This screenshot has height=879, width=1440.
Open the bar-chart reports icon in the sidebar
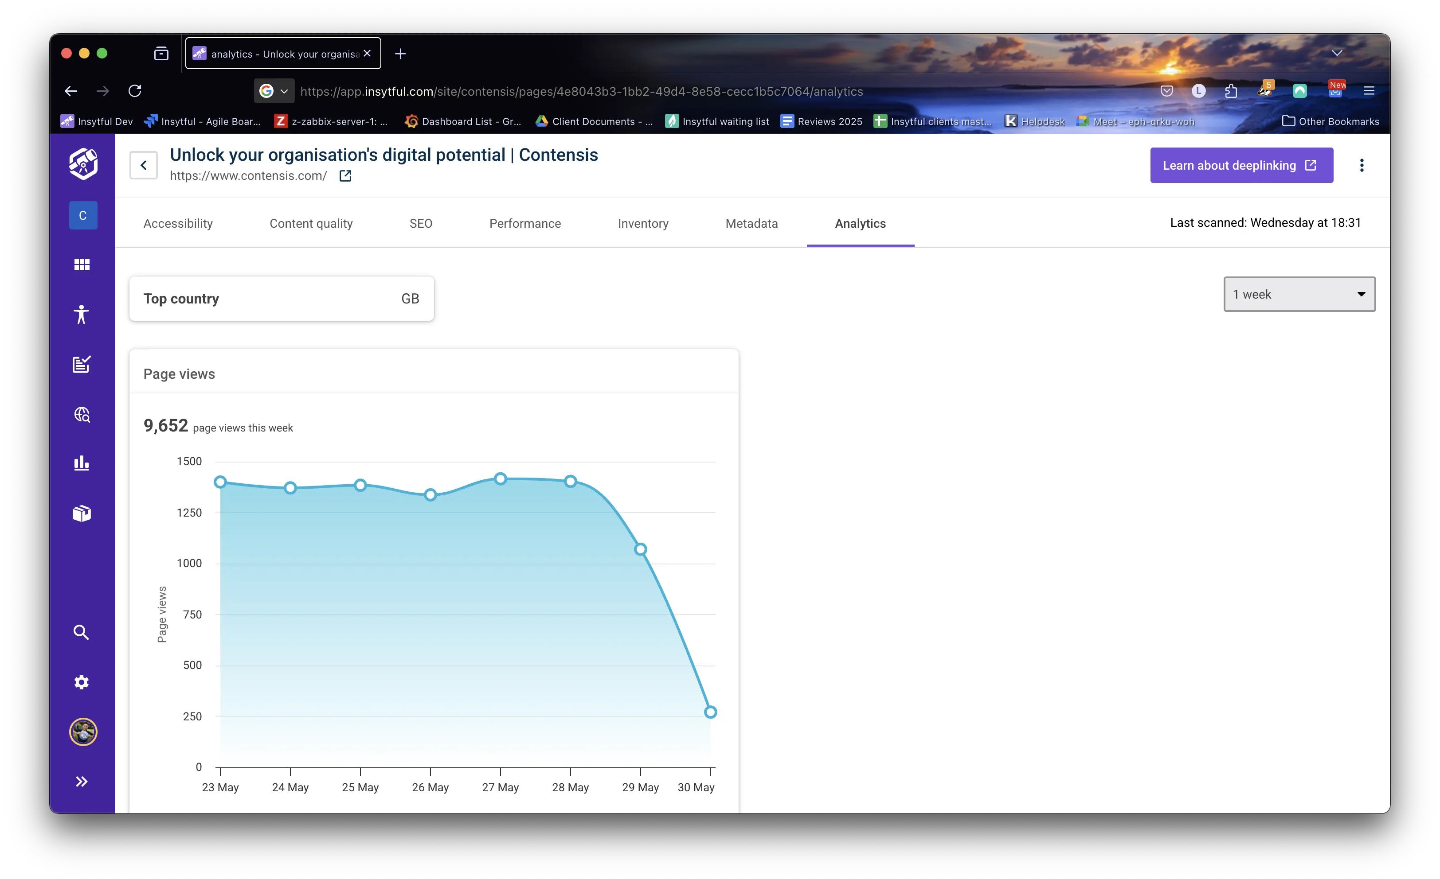coord(81,463)
